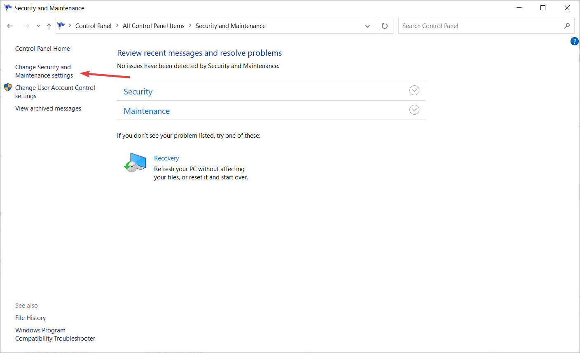Click the 'No issues have been detected' message
This screenshot has height=353, width=580.
point(198,66)
